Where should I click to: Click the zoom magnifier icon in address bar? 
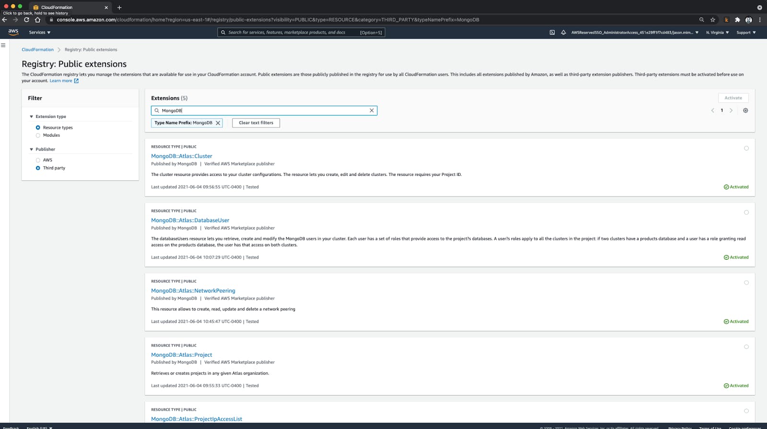701,20
